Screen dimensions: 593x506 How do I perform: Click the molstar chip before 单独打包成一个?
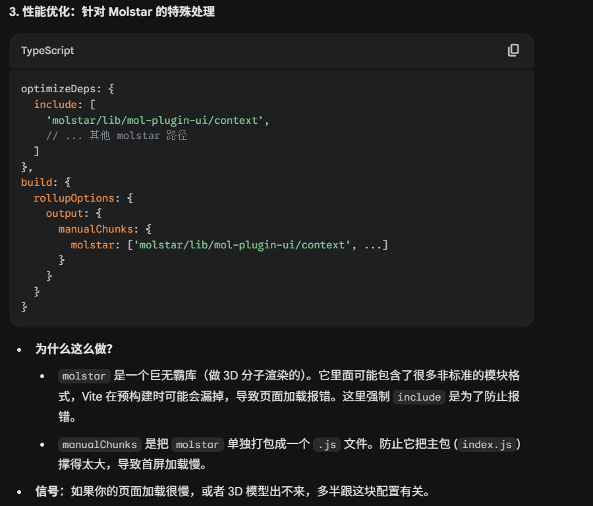coord(198,444)
